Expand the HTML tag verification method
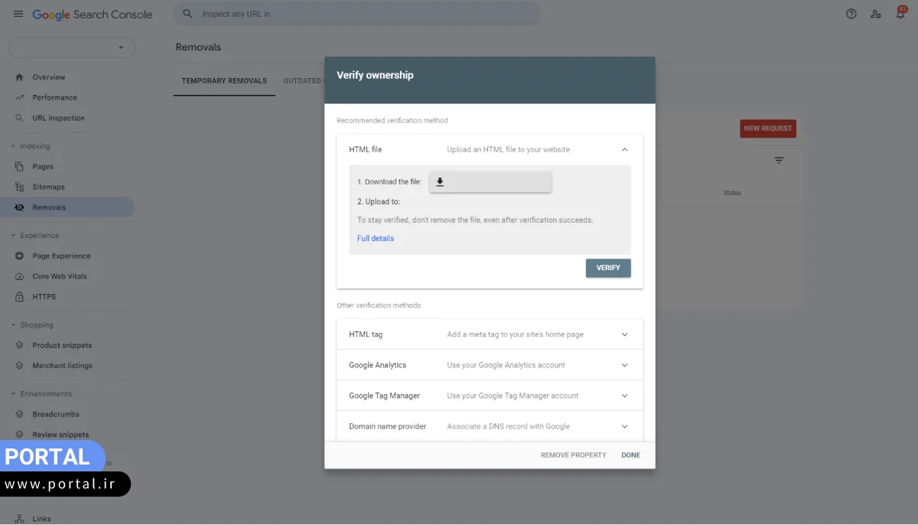 624,334
